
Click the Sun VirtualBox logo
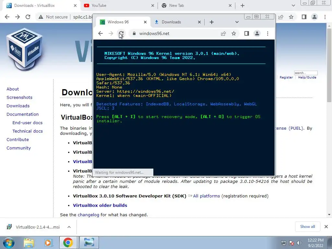click(25, 50)
